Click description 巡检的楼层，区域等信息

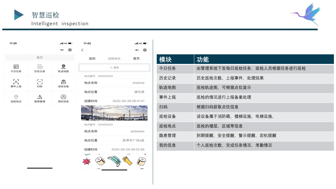point(220,126)
